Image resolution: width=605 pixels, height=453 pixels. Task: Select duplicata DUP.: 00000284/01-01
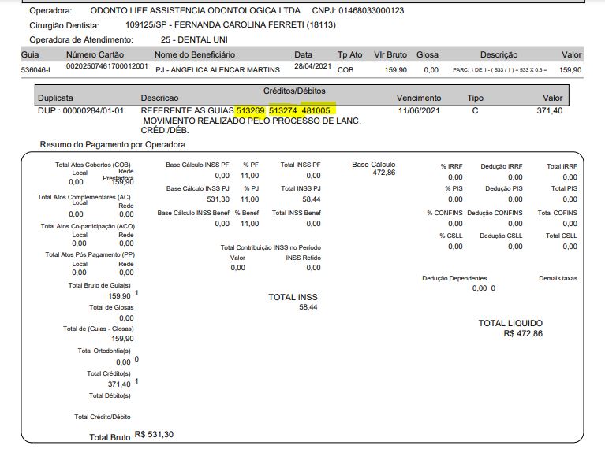click(x=80, y=110)
